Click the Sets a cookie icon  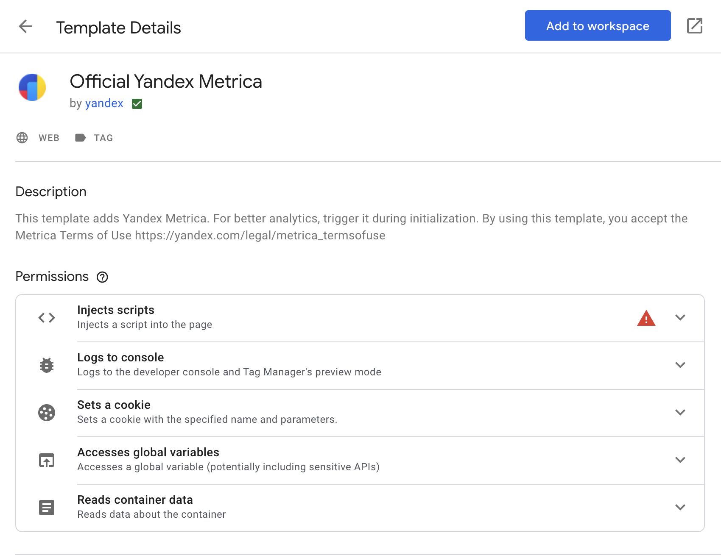pos(47,413)
